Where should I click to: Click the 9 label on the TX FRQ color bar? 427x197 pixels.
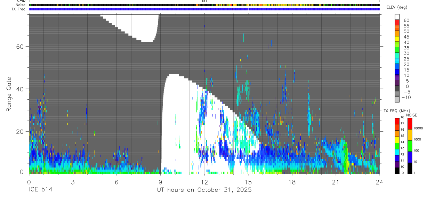point(403,173)
